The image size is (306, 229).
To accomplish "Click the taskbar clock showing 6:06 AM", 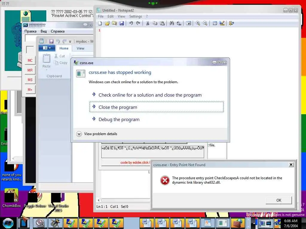I will (x=291, y=223).
